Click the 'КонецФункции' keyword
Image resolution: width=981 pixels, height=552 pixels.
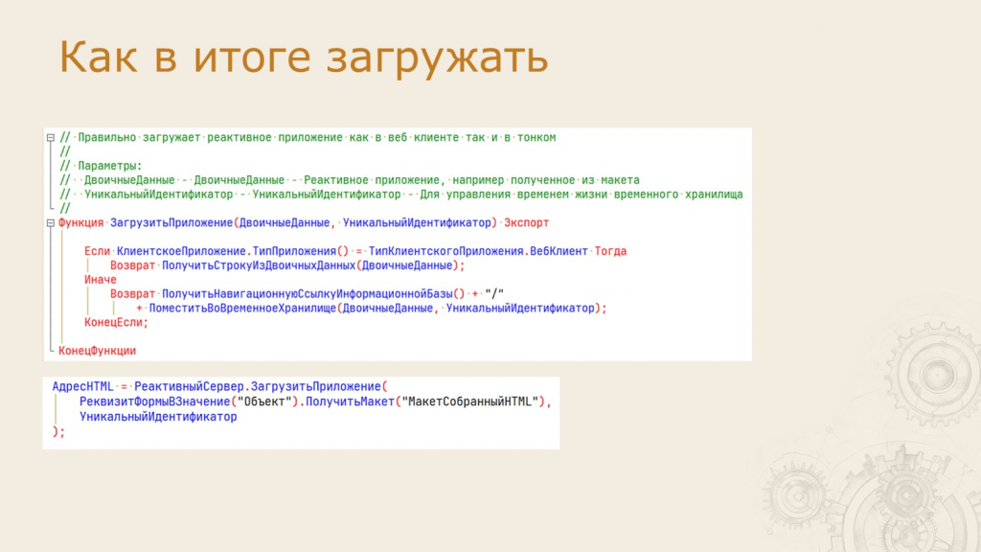tap(97, 351)
